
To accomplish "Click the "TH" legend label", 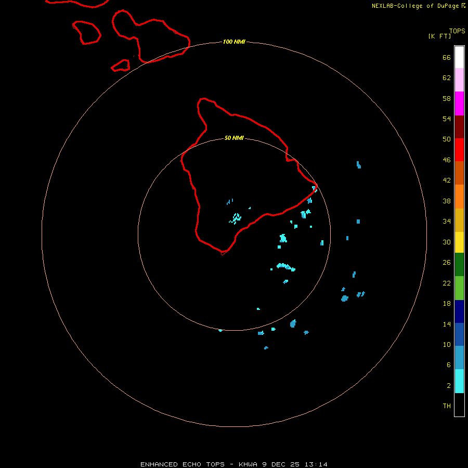I will pos(447,406).
